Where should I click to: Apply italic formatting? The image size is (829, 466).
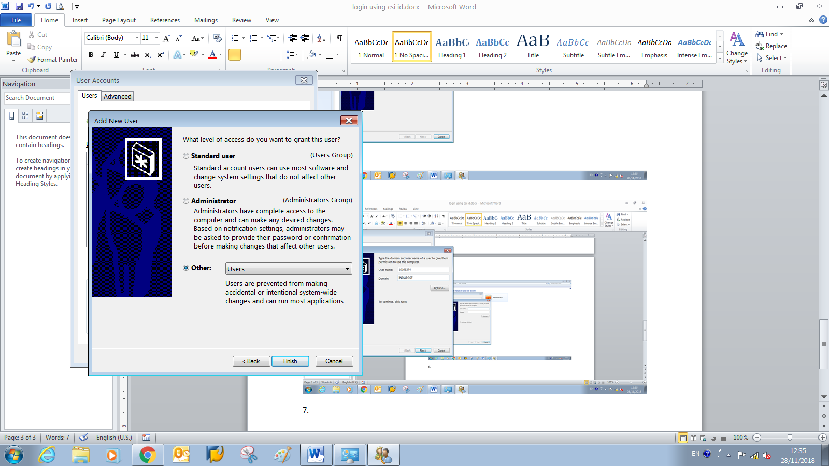(x=103, y=55)
